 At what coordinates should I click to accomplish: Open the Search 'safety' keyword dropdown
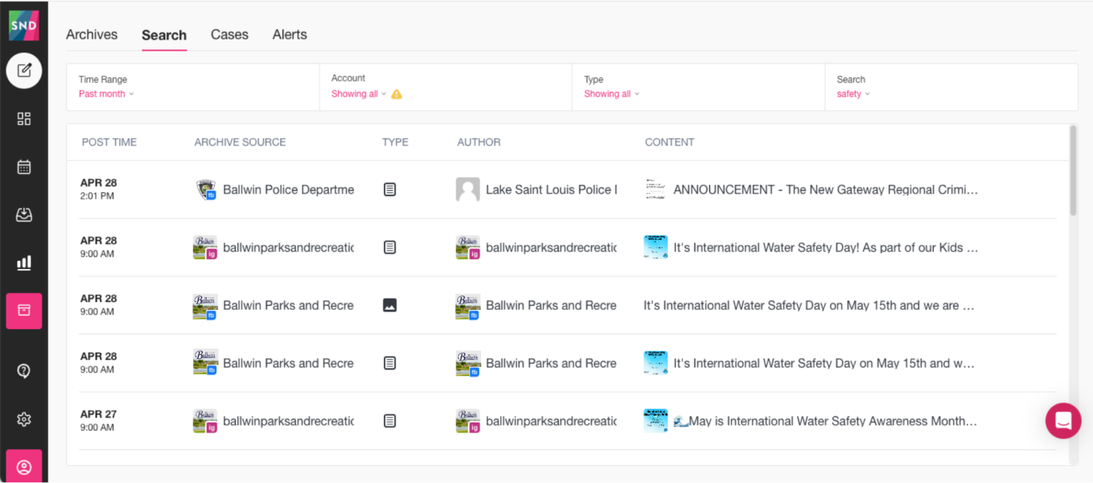point(853,94)
